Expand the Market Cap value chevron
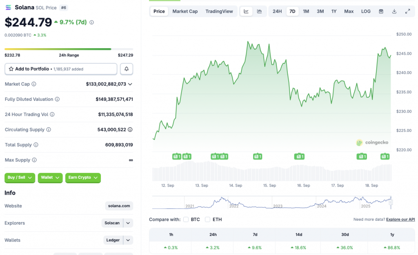Viewport: 418px width, 255px height. pyautogui.click(x=130, y=84)
